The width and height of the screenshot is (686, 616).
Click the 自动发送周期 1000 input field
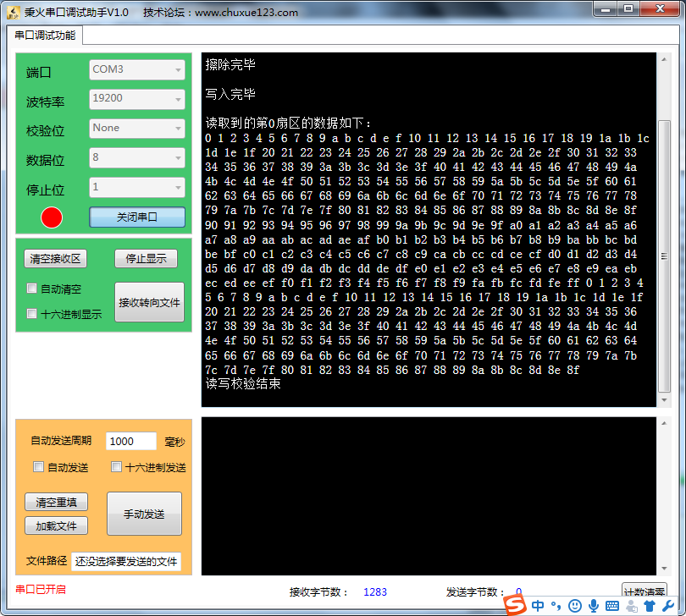(130, 441)
